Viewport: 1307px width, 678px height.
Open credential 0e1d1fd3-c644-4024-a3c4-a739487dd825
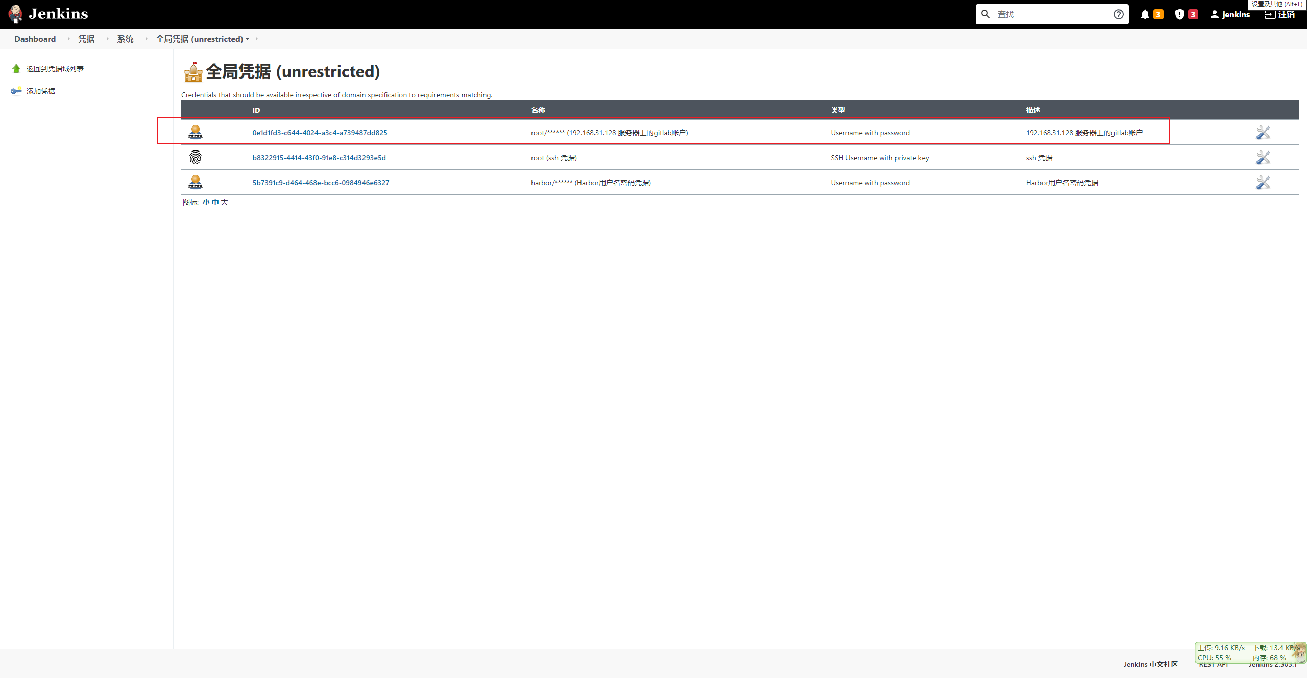tap(320, 133)
